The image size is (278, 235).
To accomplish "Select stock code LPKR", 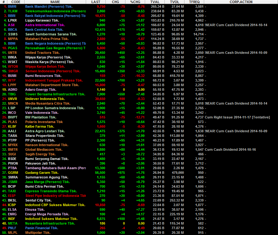I will click(12, 20).
